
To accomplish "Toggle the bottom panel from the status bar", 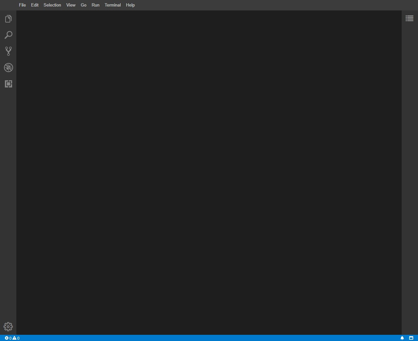I will coord(411,338).
